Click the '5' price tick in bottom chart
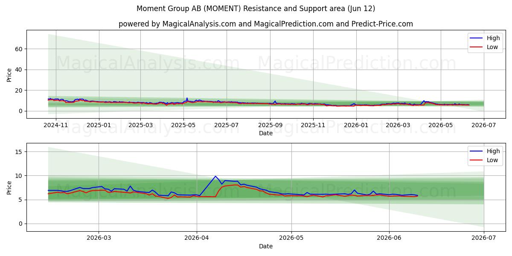 click(20, 200)
